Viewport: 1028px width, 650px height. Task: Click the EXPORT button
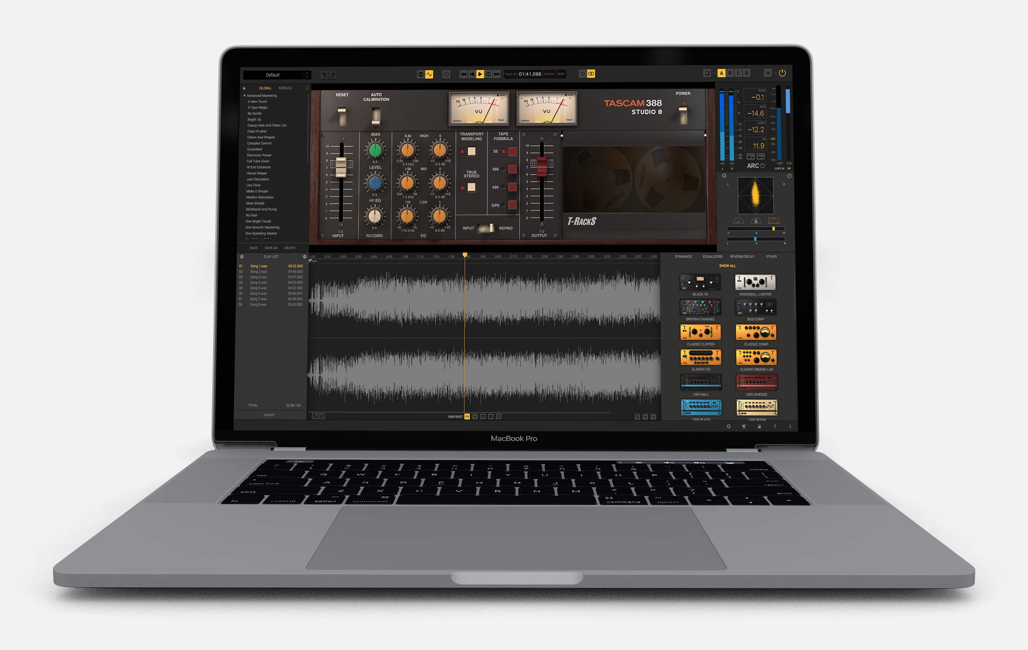(269, 415)
